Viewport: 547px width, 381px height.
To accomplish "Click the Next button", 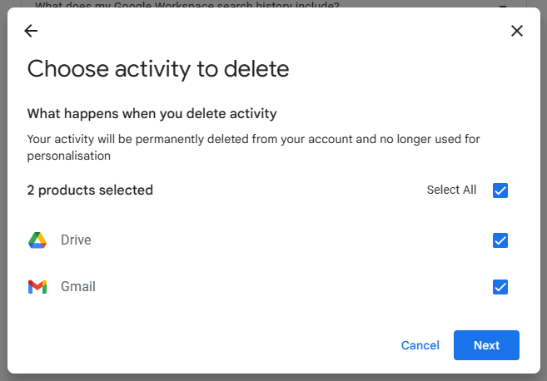I will [486, 345].
